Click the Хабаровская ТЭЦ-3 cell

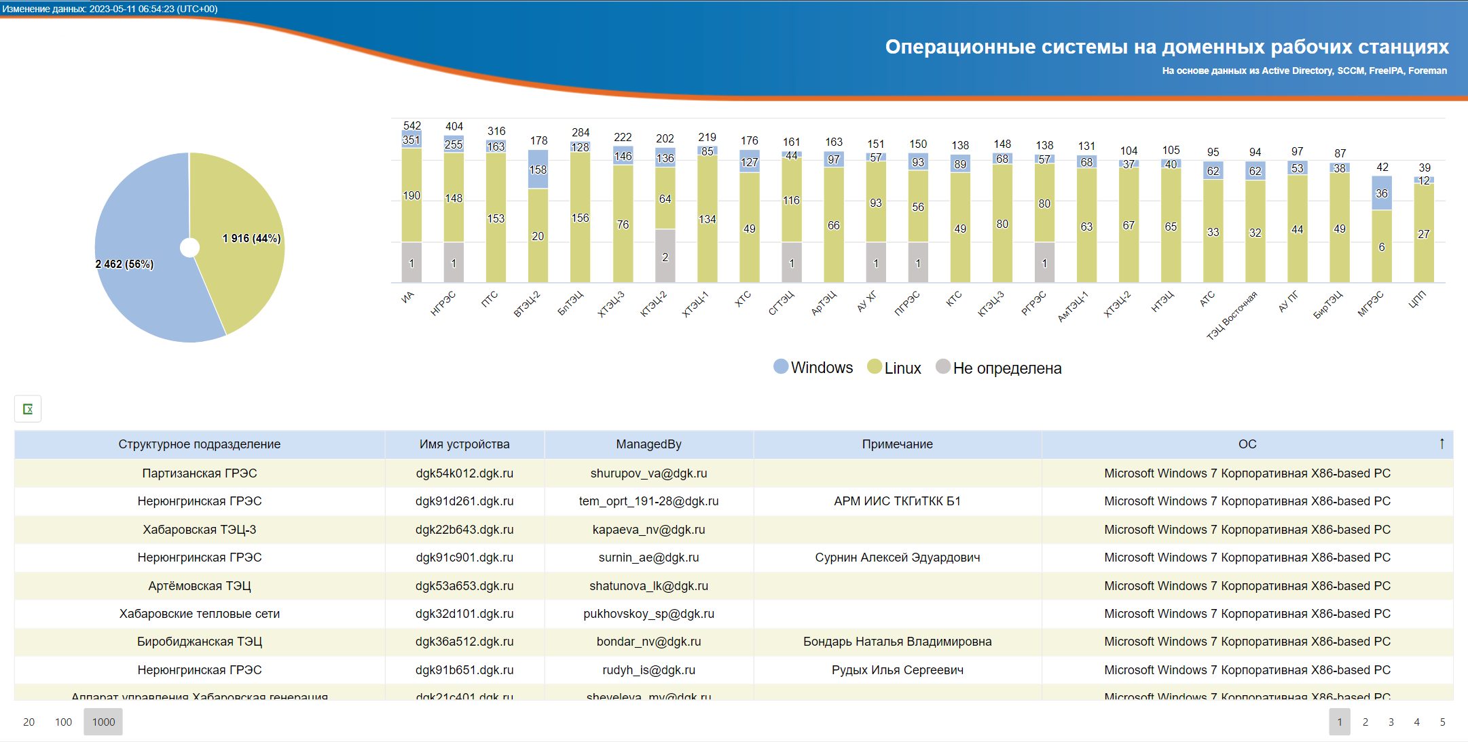tap(200, 530)
